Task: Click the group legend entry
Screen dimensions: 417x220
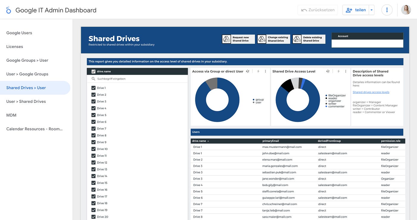Action: [258, 100]
